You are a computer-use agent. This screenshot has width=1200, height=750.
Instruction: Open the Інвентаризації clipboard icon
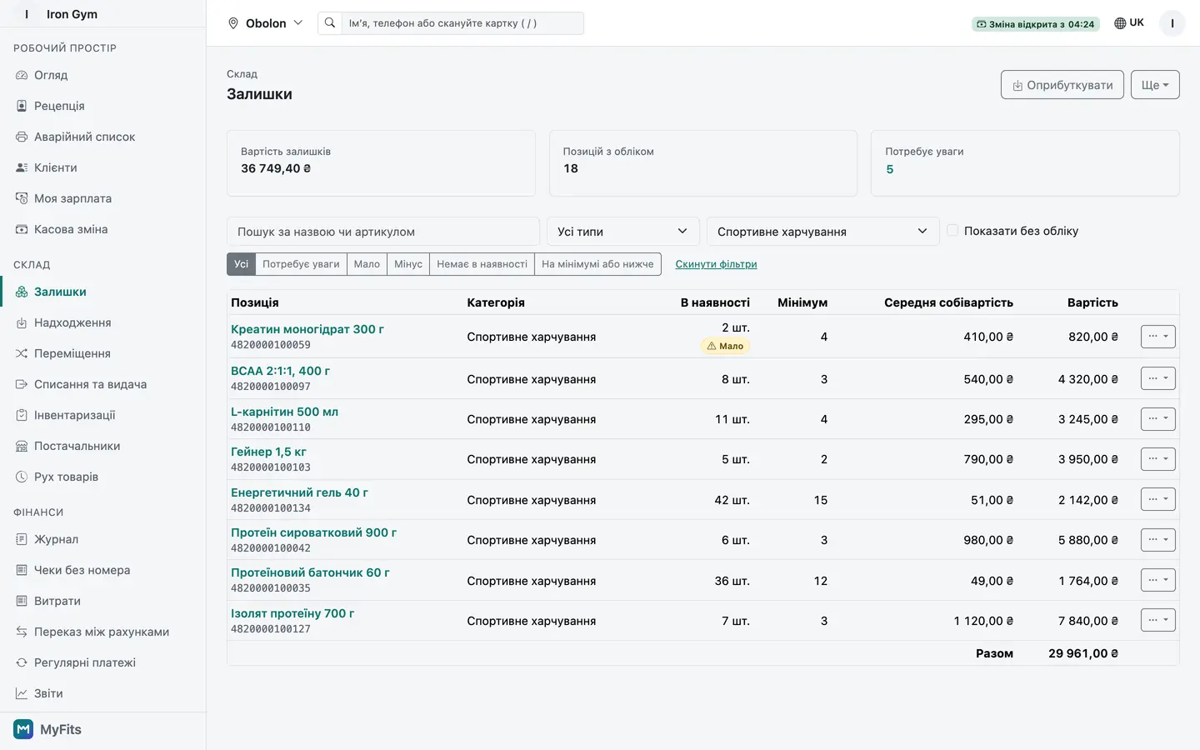coord(22,415)
